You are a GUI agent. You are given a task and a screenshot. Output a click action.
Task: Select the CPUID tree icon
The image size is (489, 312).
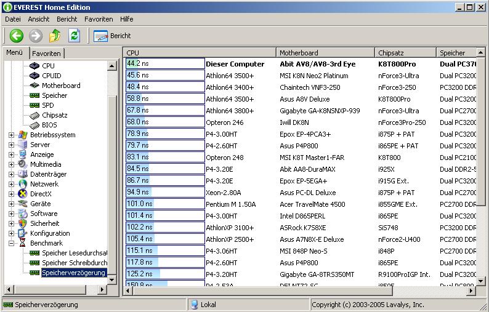tap(34, 76)
